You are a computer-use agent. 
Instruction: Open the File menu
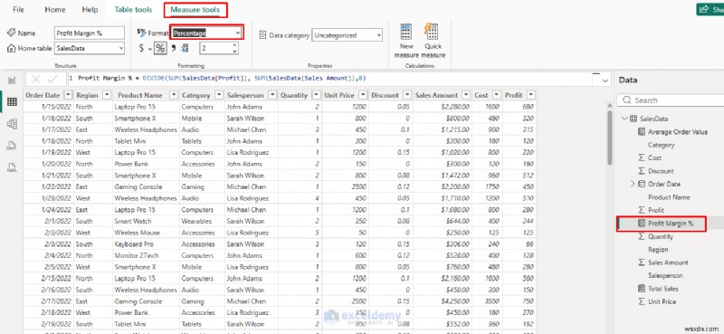pyautogui.click(x=18, y=10)
